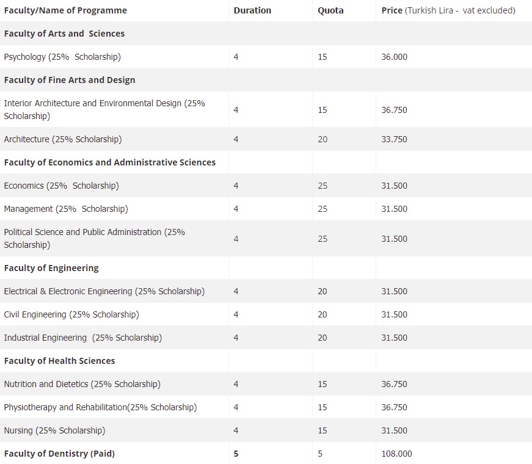Viewport: 532px width, 464px height.
Task: Click the Economics (25% Scholarship) programme name
Action: [61, 186]
